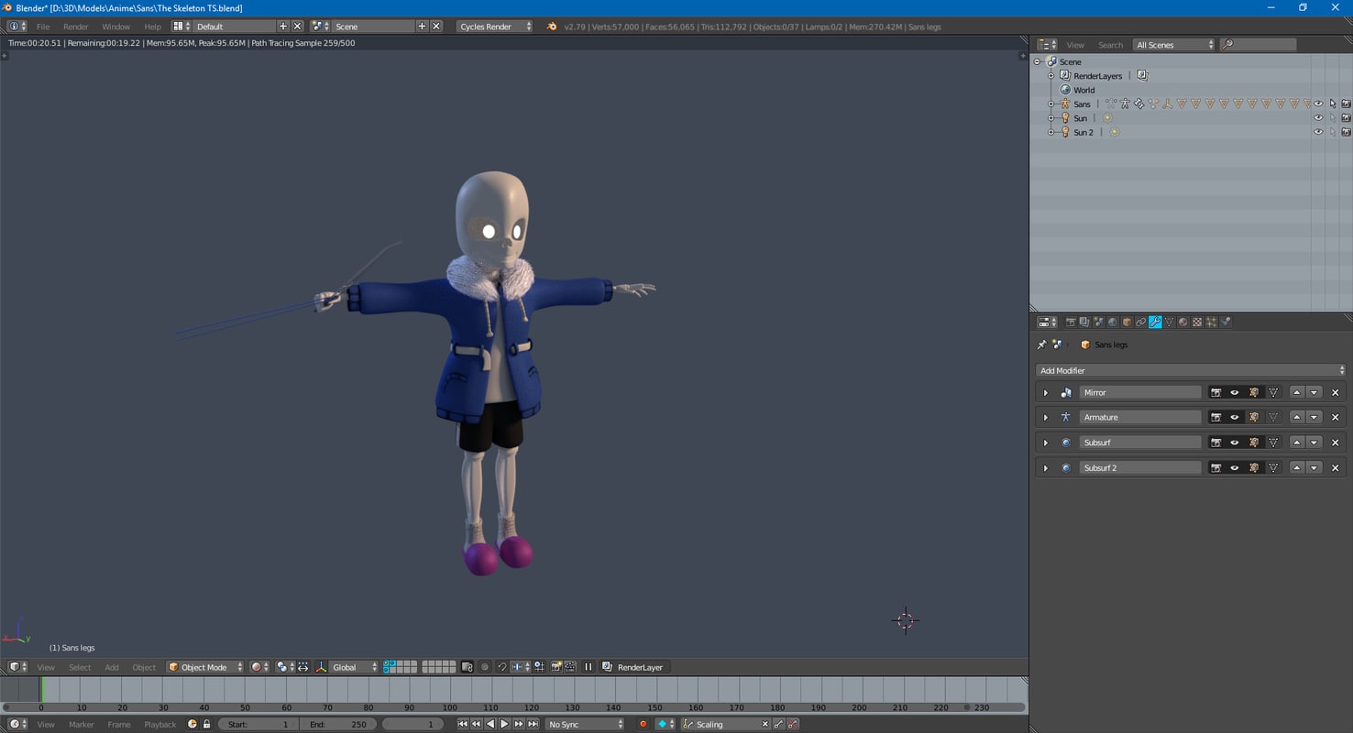
Task: Toggle the pin icon in Properties editor
Action: pos(1040,344)
